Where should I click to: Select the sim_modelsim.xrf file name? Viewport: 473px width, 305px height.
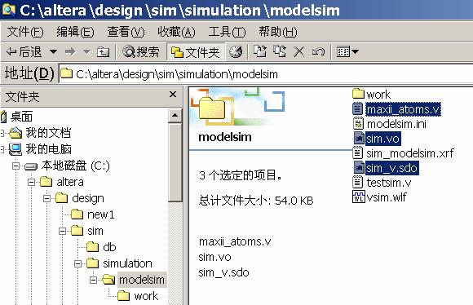(410, 153)
